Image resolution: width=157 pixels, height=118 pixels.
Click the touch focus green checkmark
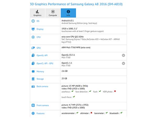(x=74, y=97)
